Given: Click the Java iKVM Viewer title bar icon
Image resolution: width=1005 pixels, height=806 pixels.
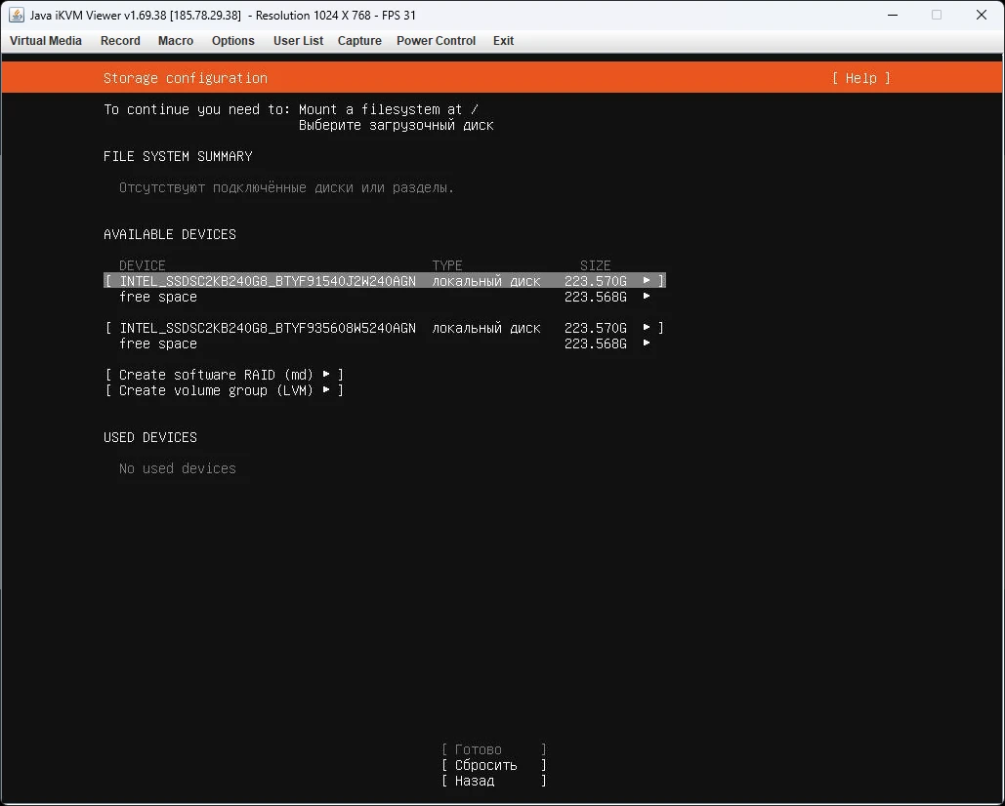Looking at the screenshot, I should point(17,16).
